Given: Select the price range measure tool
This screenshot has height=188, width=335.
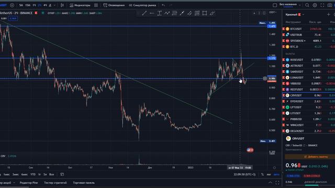Looking at the screenshot, I should pos(159,13).
